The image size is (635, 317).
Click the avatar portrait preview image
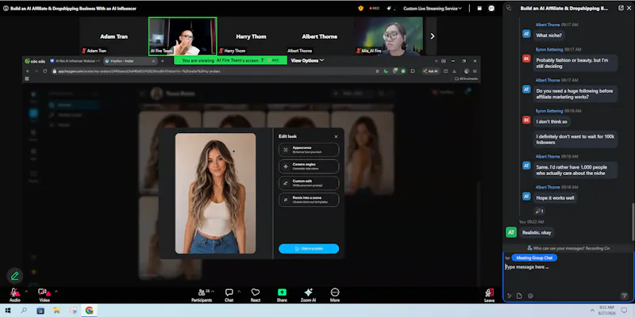coord(215,193)
